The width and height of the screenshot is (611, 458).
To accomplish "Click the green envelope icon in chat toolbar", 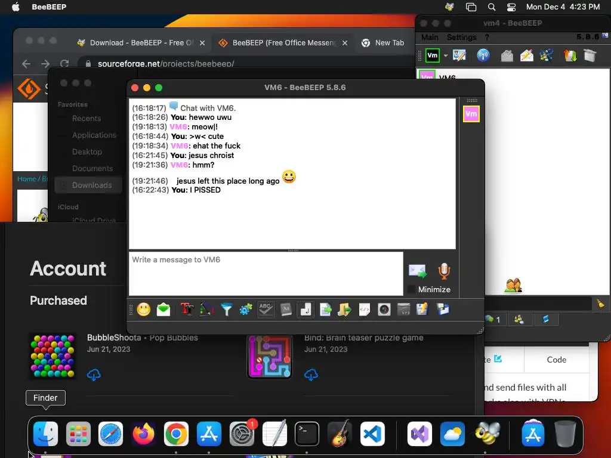I will pos(163,310).
